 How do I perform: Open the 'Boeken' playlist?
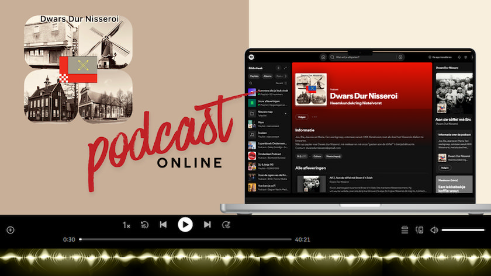coord(269,134)
